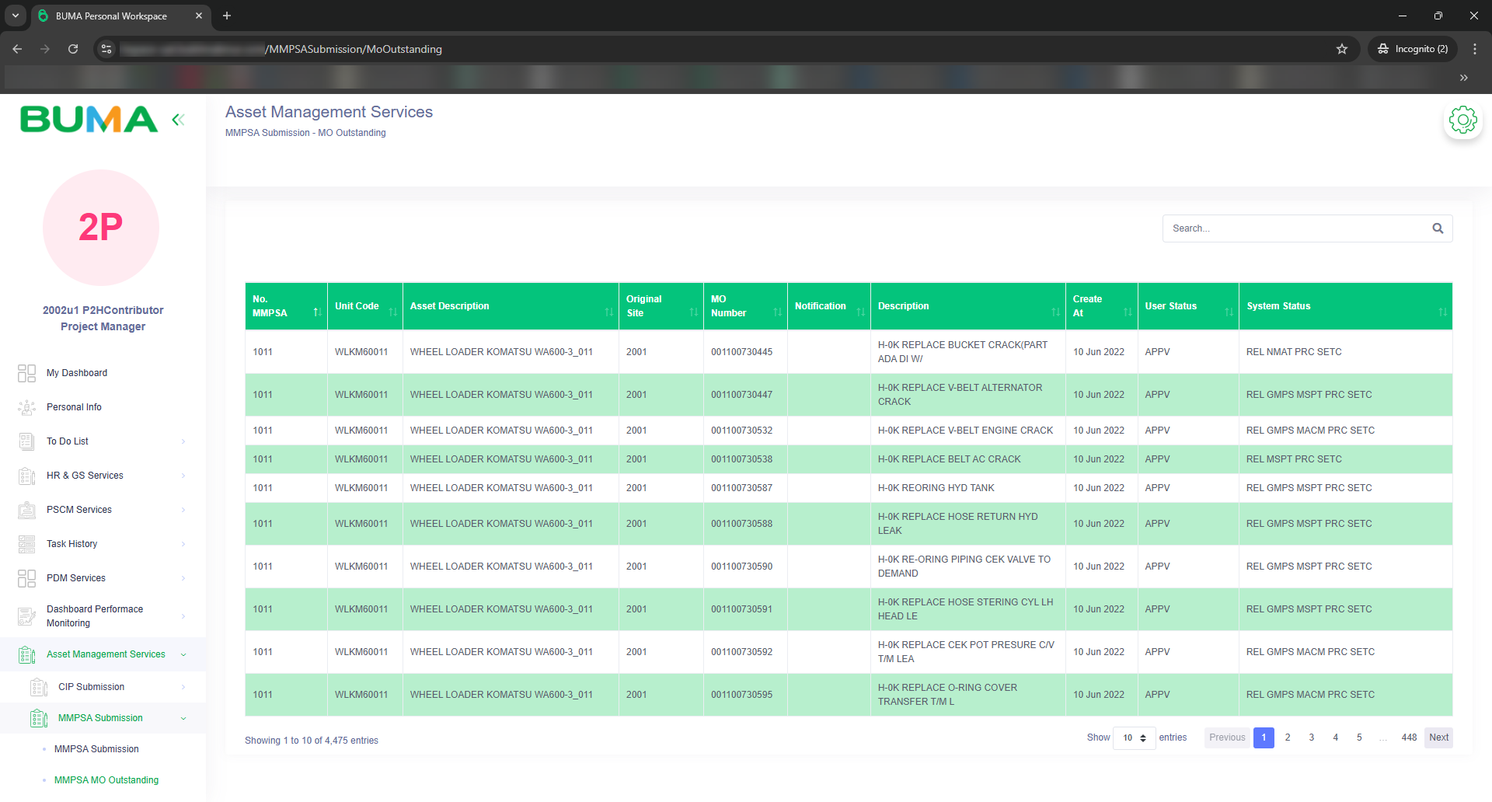
Task: Click the Personal Info icon in the sidebar
Action: 26,407
